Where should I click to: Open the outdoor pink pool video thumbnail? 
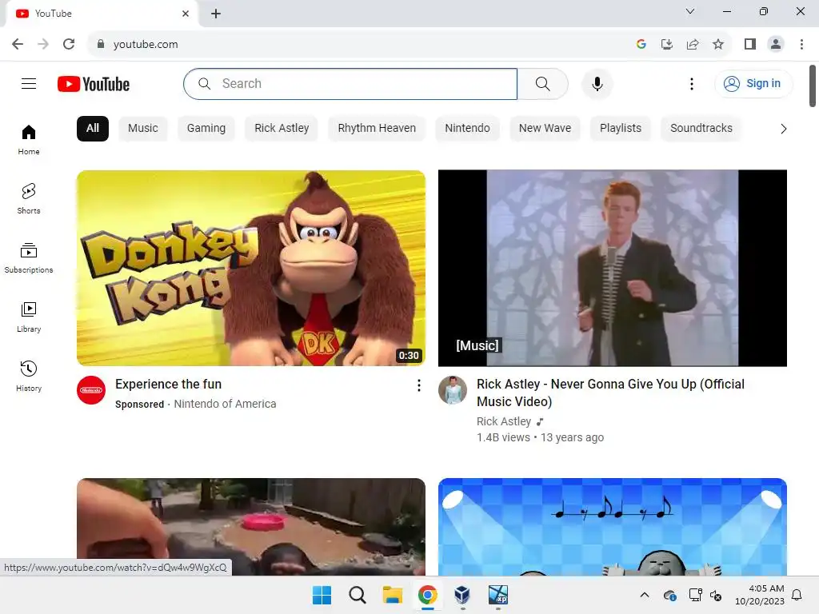coord(250,526)
